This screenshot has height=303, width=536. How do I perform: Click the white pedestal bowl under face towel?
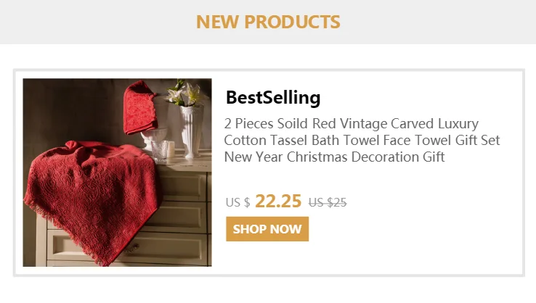[x=154, y=139]
